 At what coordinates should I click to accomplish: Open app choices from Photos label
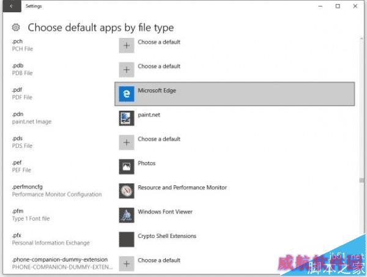coord(147,163)
